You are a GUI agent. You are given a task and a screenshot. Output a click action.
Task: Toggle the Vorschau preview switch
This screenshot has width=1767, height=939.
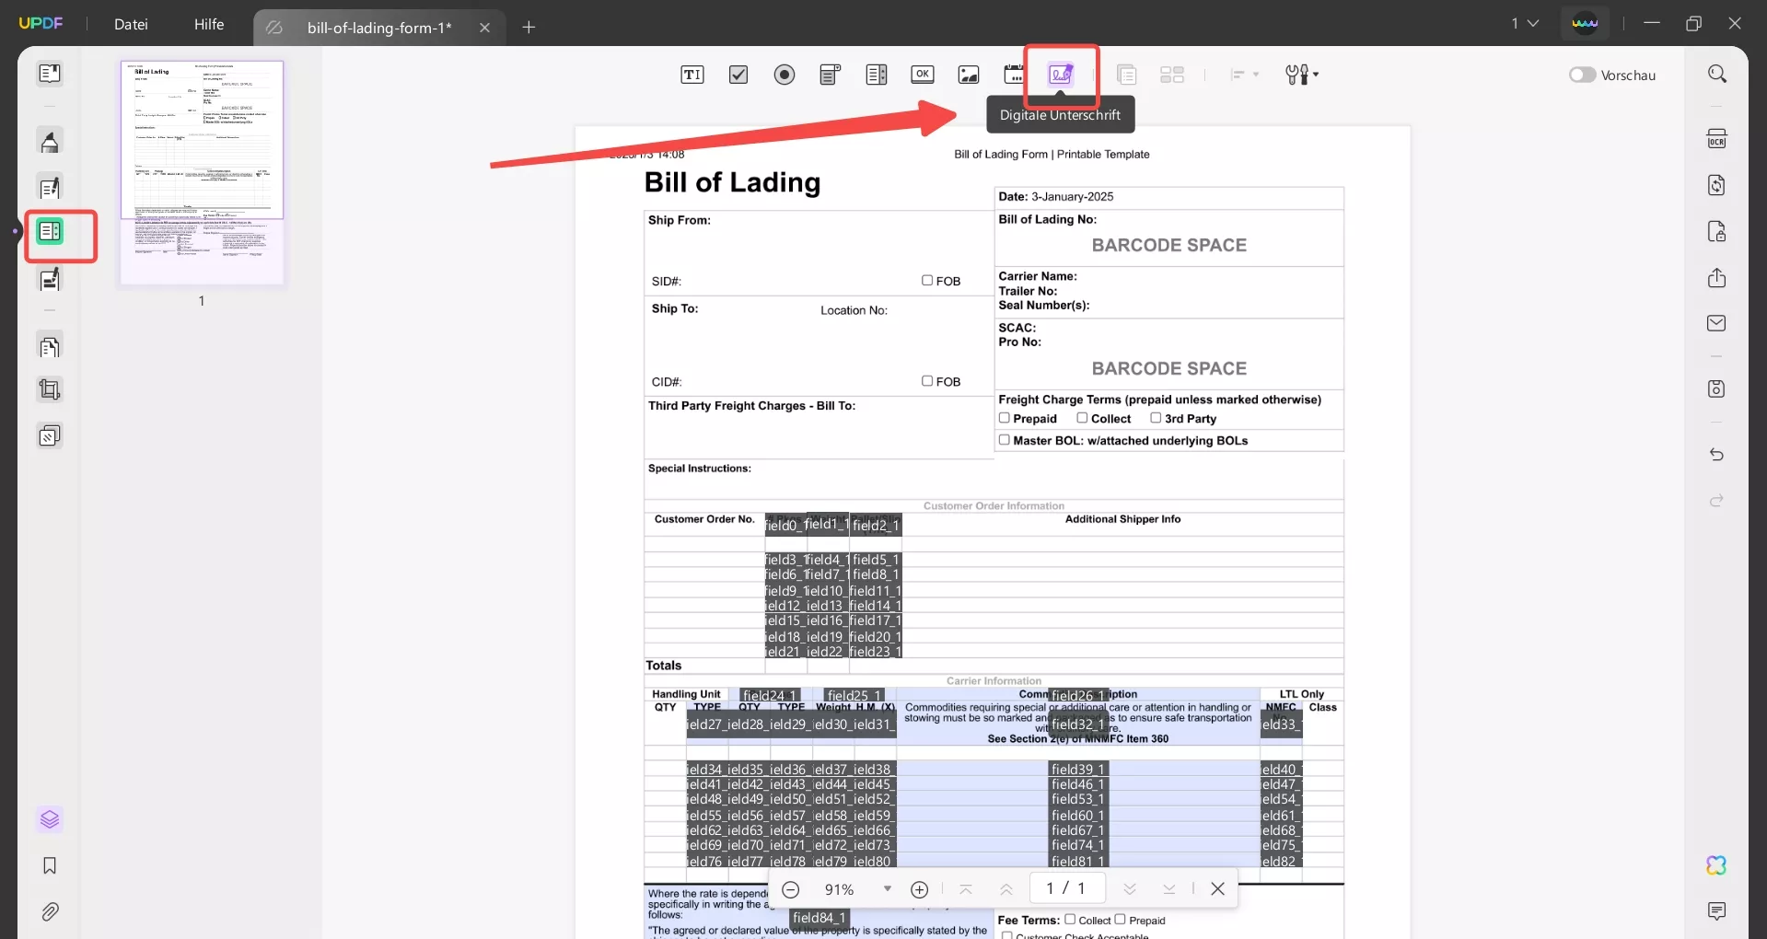point(1582,75)
